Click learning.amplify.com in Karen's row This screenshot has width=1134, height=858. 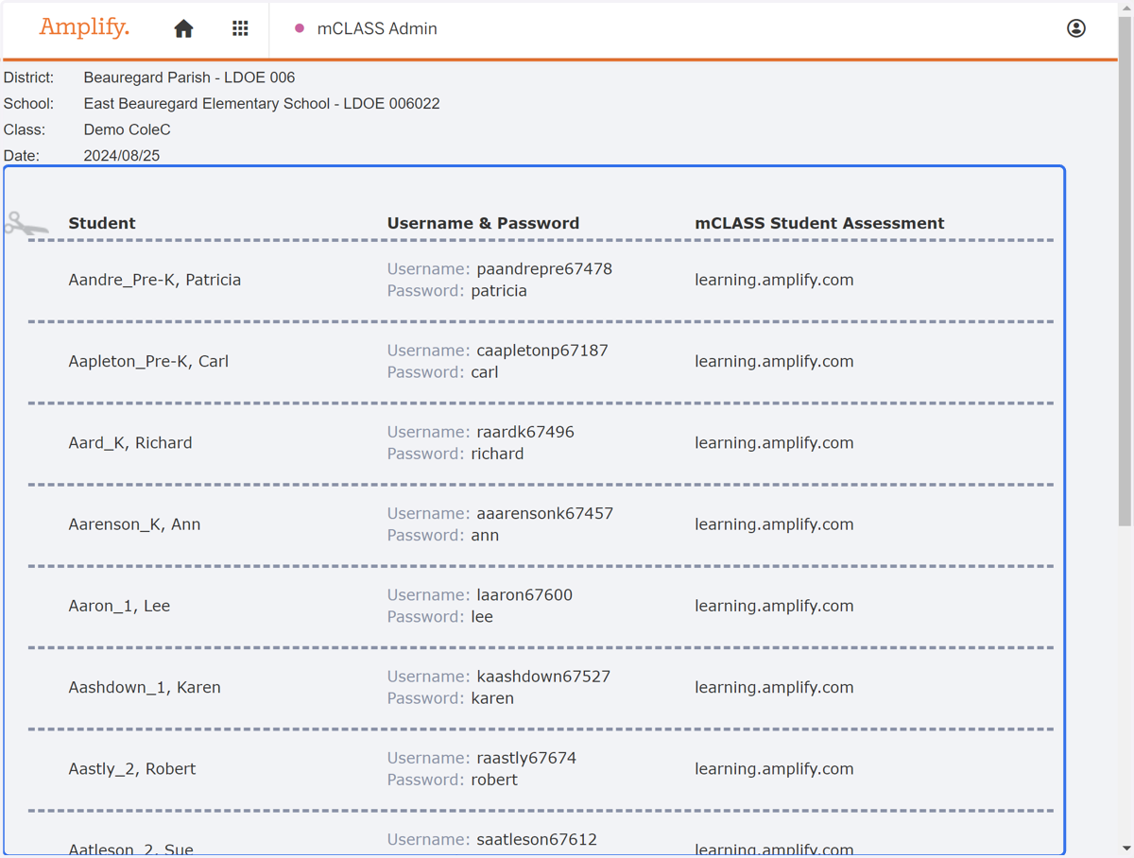[774, 687]
